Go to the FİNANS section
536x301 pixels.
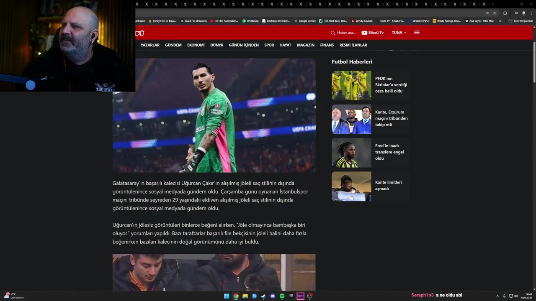(327, 45)
